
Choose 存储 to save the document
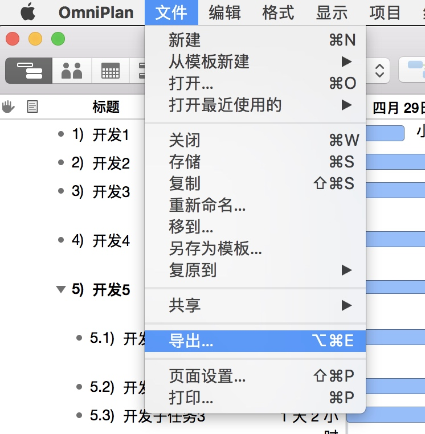tap(255, 162)
